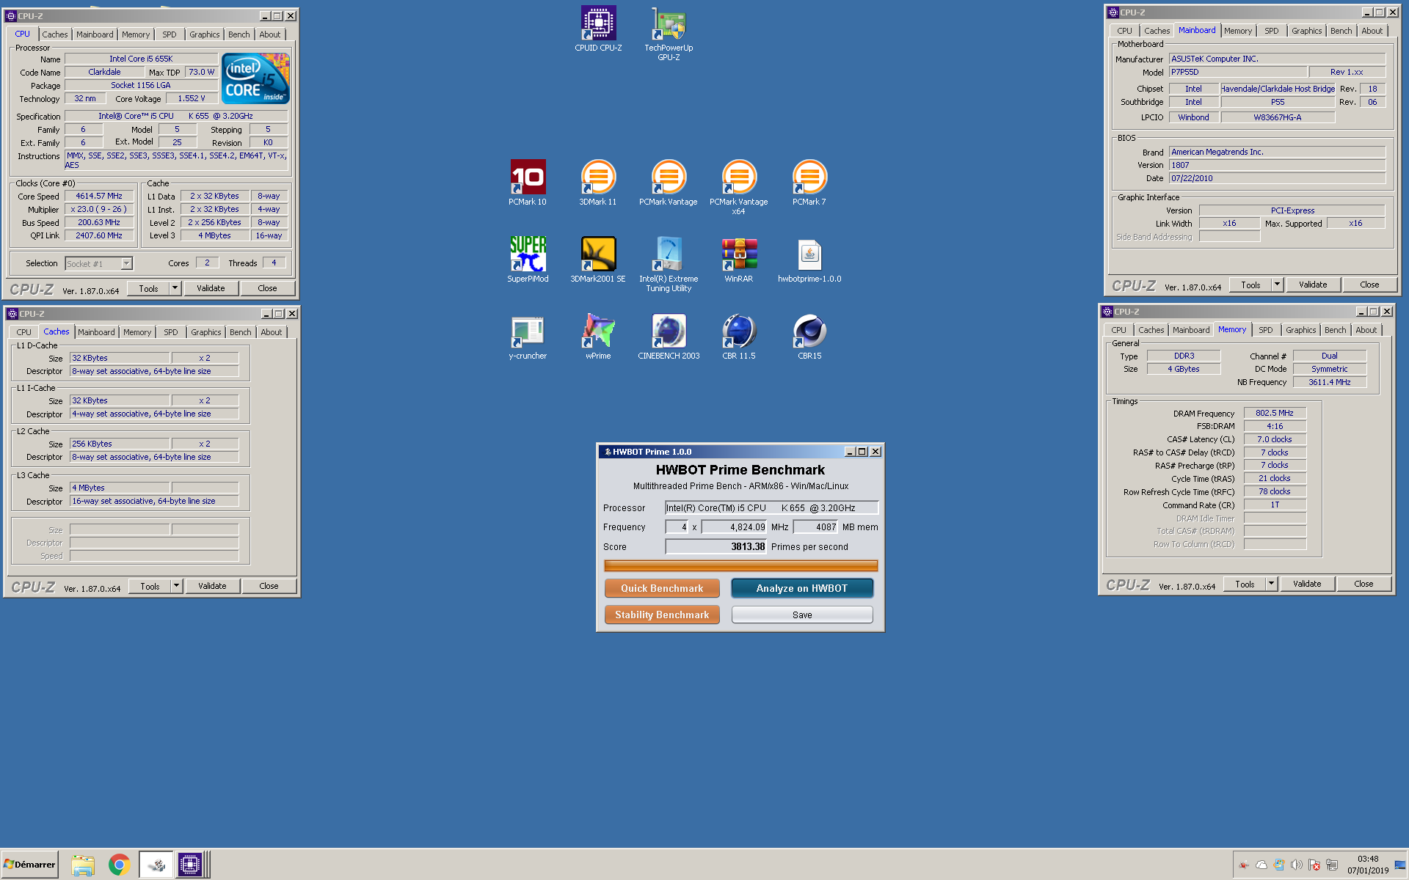Click Tools button in Caches CPU-Z window

point(150,586)
